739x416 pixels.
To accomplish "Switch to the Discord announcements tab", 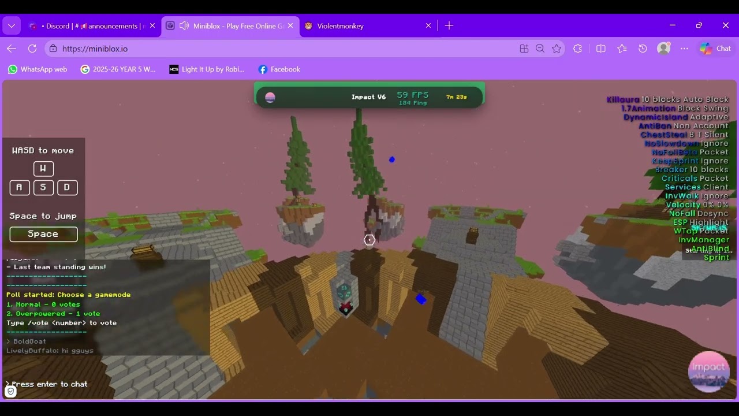I will pos(91,26).
